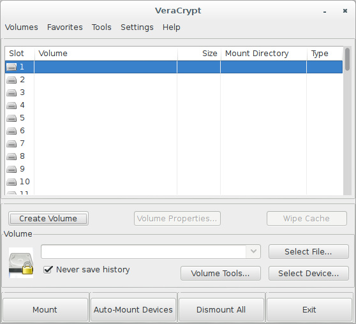The image size is (356, 324).
Task: Click the Exit button
Action: point(309,310)
